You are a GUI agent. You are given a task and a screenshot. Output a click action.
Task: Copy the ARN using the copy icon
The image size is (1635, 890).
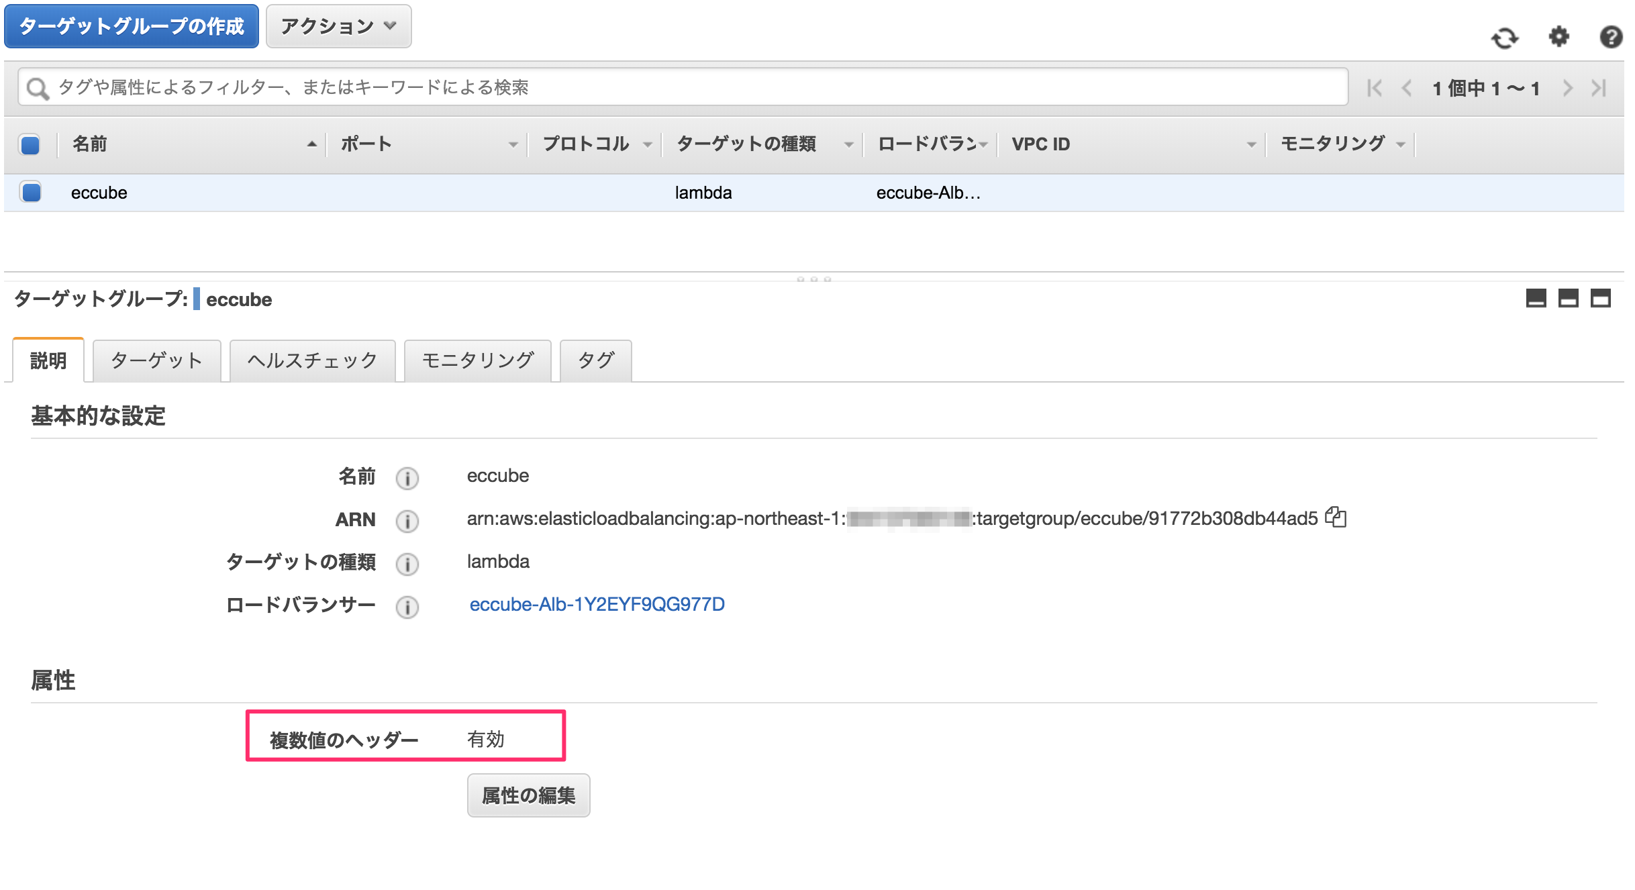1337,517
